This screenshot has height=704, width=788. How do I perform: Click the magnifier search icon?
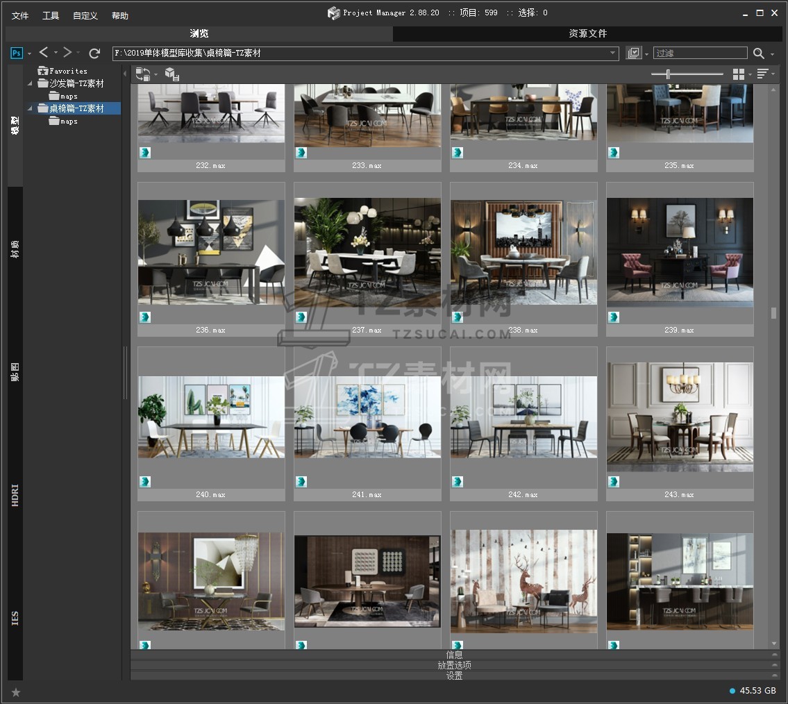[x=759, y=53]
